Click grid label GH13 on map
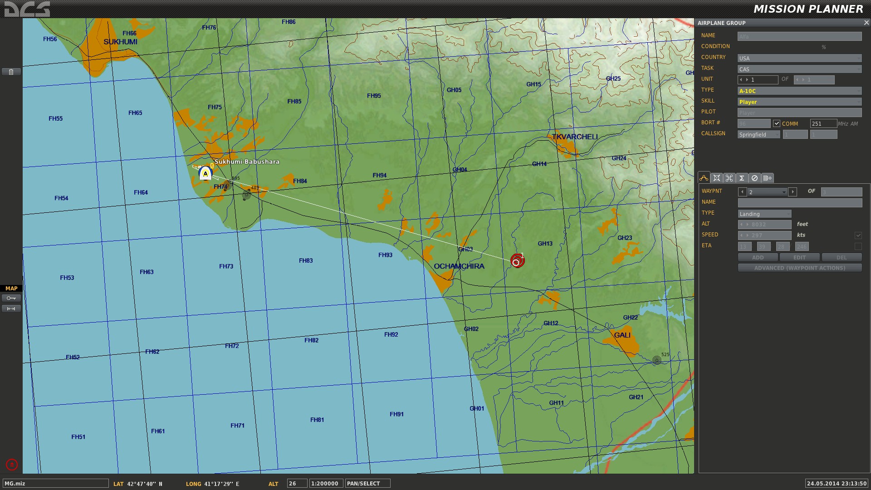Image resolution: width=871 pixels, height=490 pixels. [x=545, y=244]
